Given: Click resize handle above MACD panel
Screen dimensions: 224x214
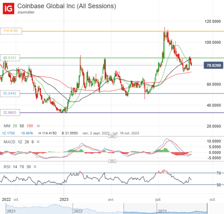Looking at the screenshot, I should tap(112, 137).
